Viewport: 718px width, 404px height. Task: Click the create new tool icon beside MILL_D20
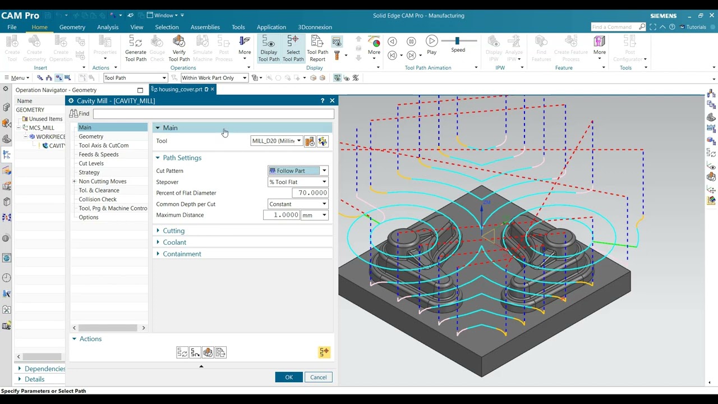point(310,141)
